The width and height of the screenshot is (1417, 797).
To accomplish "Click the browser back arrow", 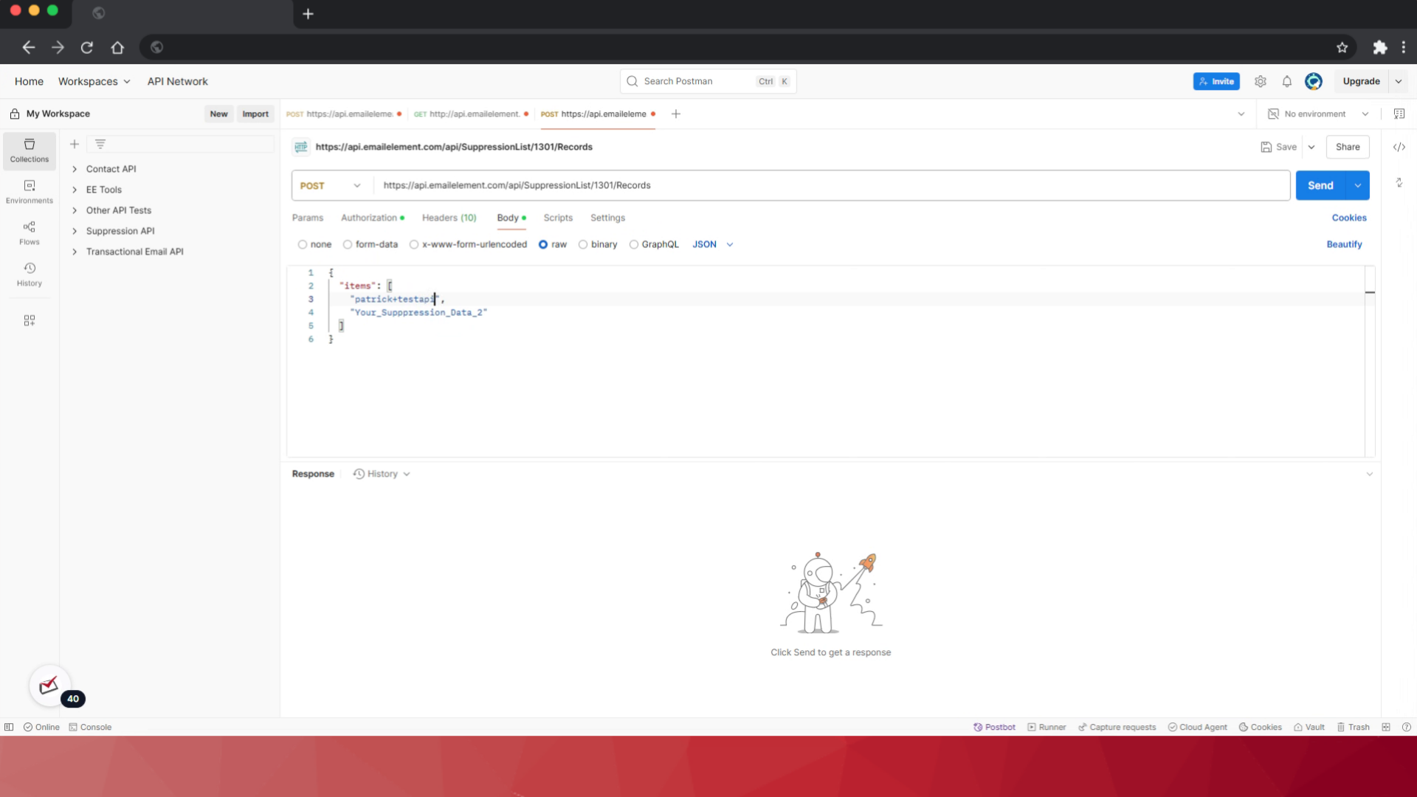I will 29,47.
